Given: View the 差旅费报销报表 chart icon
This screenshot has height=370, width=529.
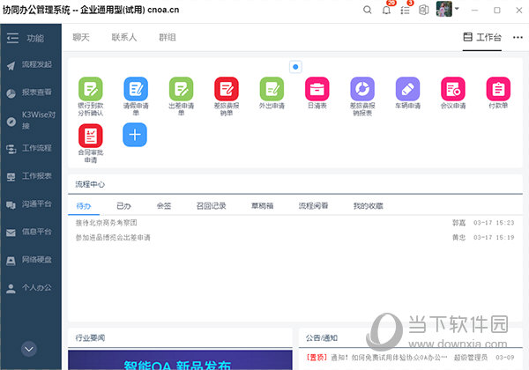Looking at the screenshot, I should [x=362, y=89].
